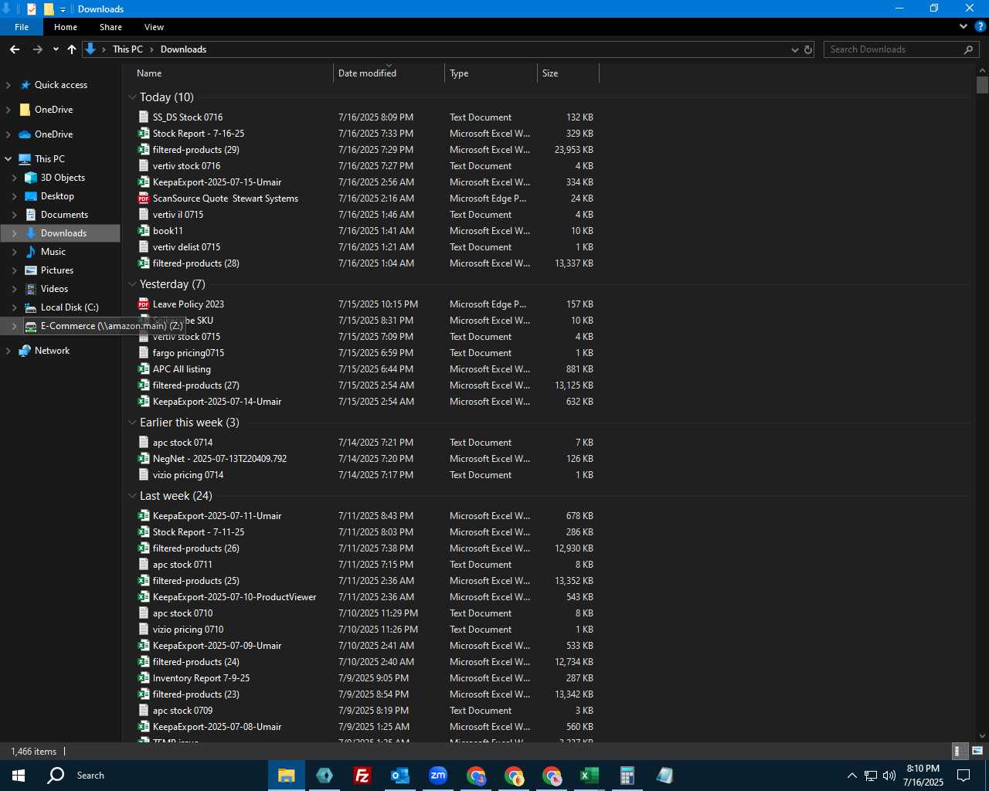The height and width of the screenshot is (791, 989).
Task: Open address bar history dropdown
Action: point(794,49)
